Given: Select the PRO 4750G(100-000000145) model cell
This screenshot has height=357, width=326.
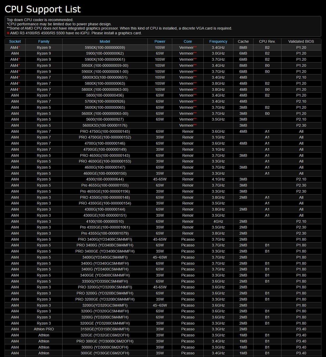Looking at the screenshot, I should pyautogui.click(x=105, y=131).
